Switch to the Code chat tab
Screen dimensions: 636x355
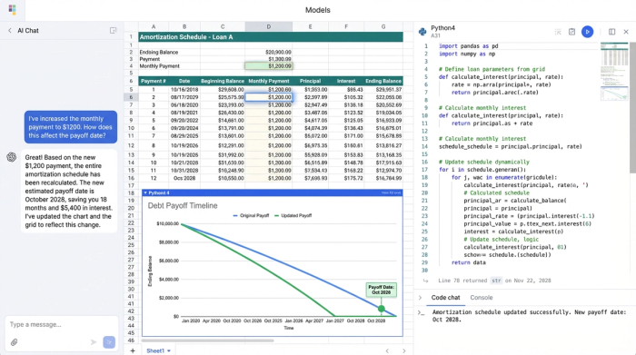(x=445, y=298)
